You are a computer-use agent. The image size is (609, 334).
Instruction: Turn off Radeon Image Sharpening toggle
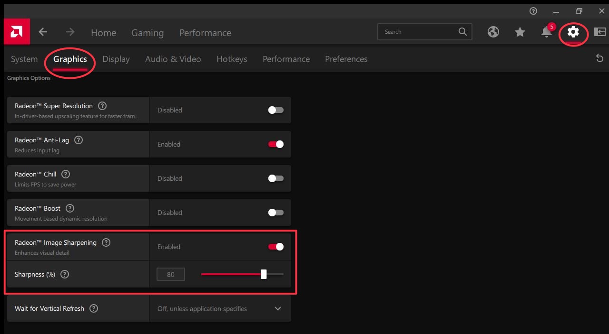pyautogui.click(x=276, y=247)
